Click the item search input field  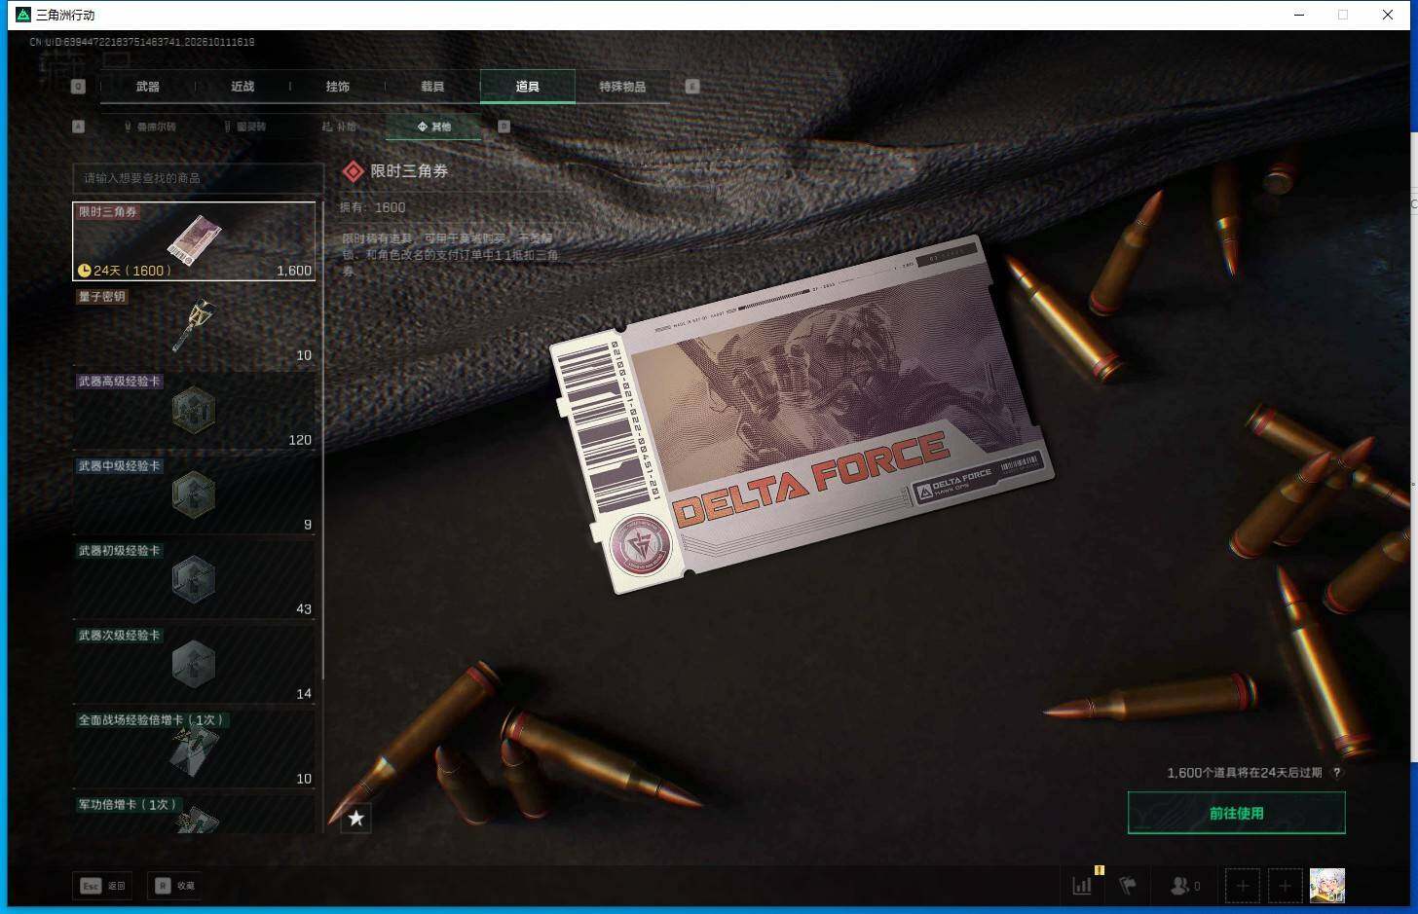coord(198,178)
